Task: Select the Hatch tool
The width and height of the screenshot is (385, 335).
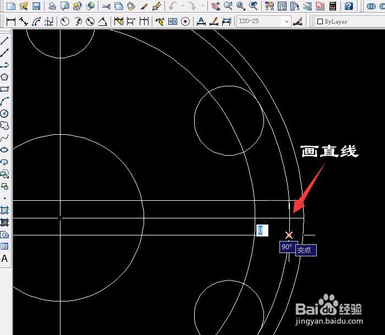Action: point(4,210)
